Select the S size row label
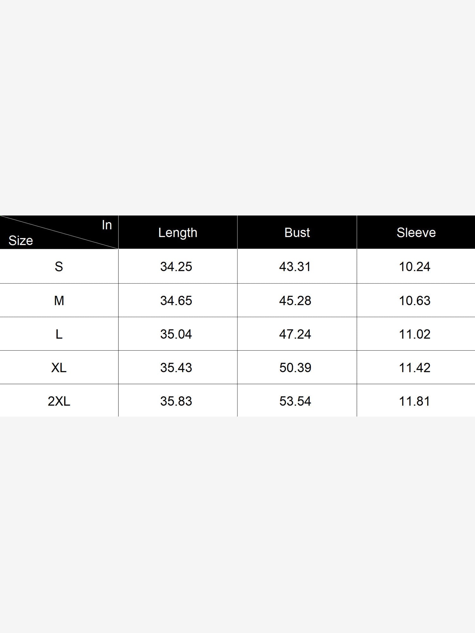The height and width of the screenshot is (633, 475). point(59,266)
